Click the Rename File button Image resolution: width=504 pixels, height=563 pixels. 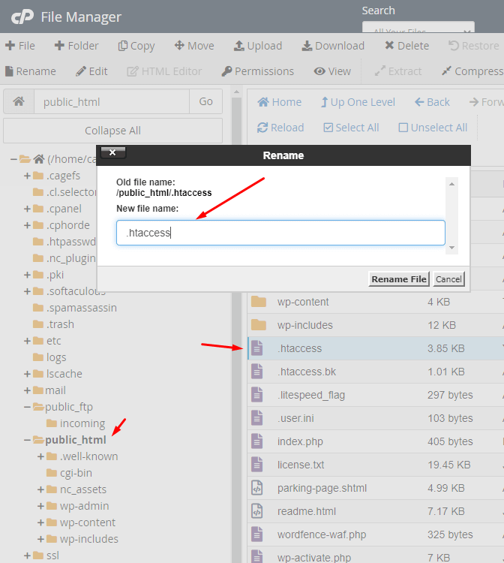399,279
